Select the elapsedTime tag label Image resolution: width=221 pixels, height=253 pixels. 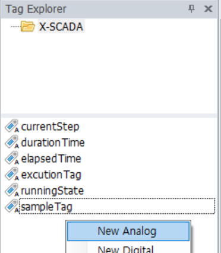(x=51, y=159)
